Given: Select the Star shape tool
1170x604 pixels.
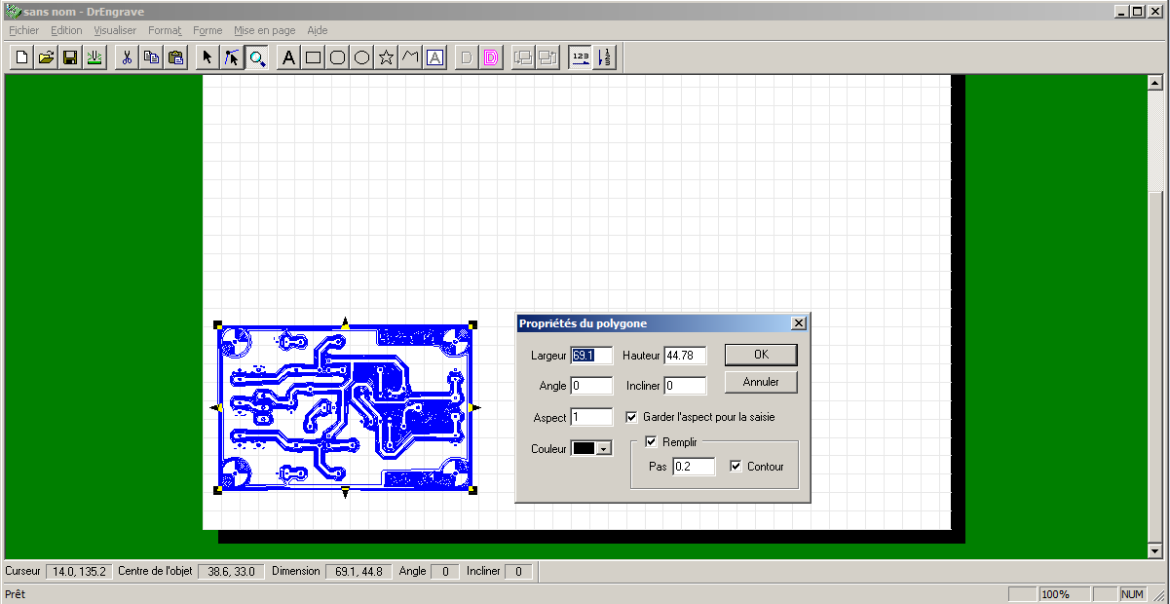Looking at the screenshot, I should (386, 57).
